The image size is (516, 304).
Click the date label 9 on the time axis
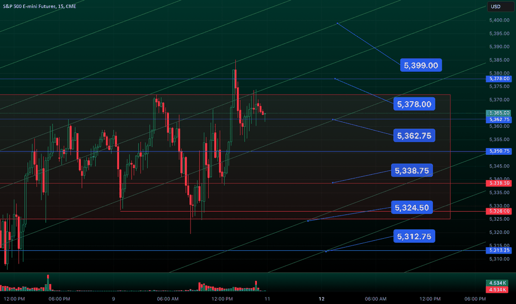[113, 298]
